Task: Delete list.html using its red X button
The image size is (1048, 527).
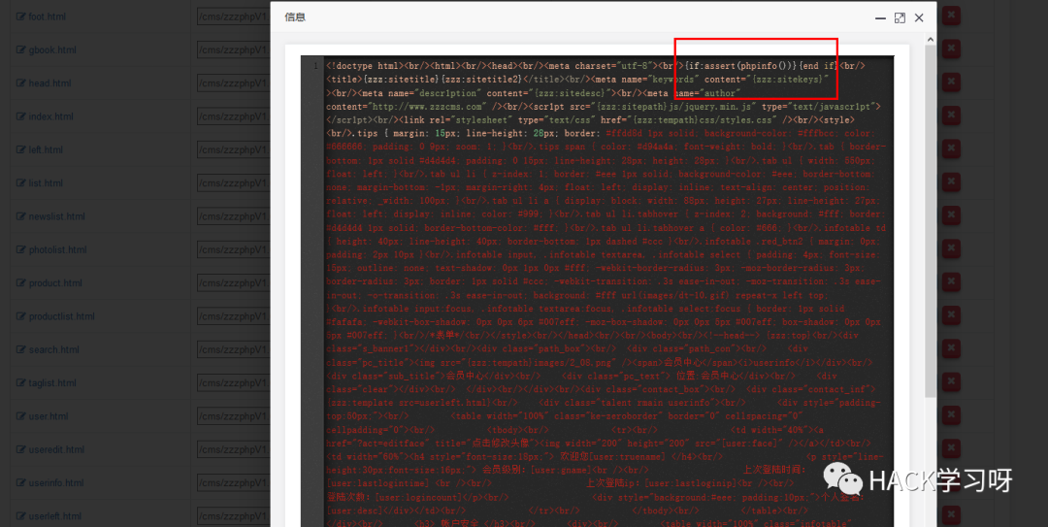Action: point(951,182)
